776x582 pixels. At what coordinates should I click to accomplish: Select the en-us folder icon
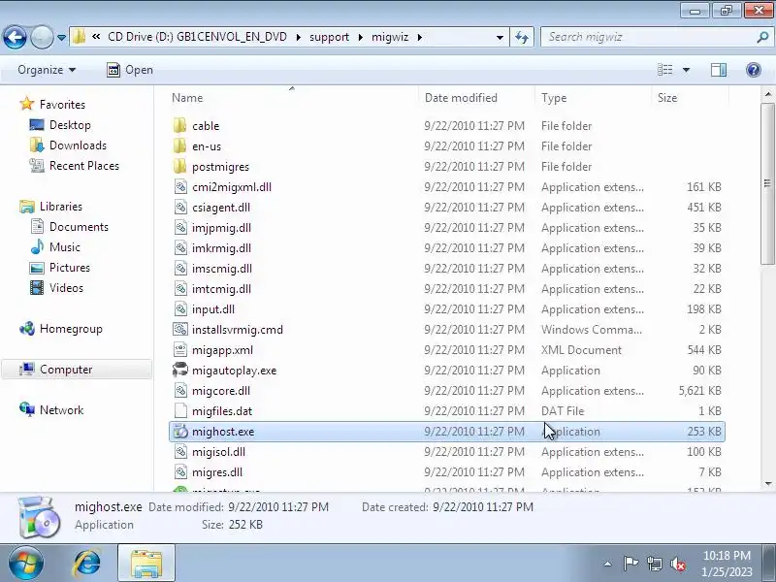point(180,146)
